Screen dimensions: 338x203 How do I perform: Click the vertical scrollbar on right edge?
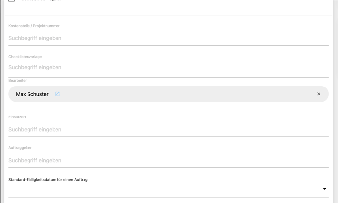click(335, 98)
